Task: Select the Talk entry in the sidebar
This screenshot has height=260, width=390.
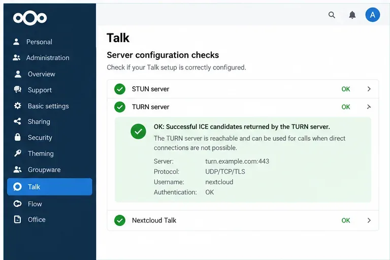Action: point(49,186)
